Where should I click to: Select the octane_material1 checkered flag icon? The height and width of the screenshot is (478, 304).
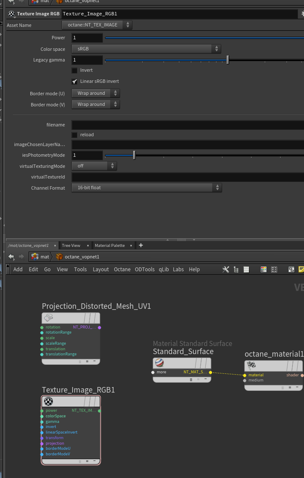tap(251, 365)
